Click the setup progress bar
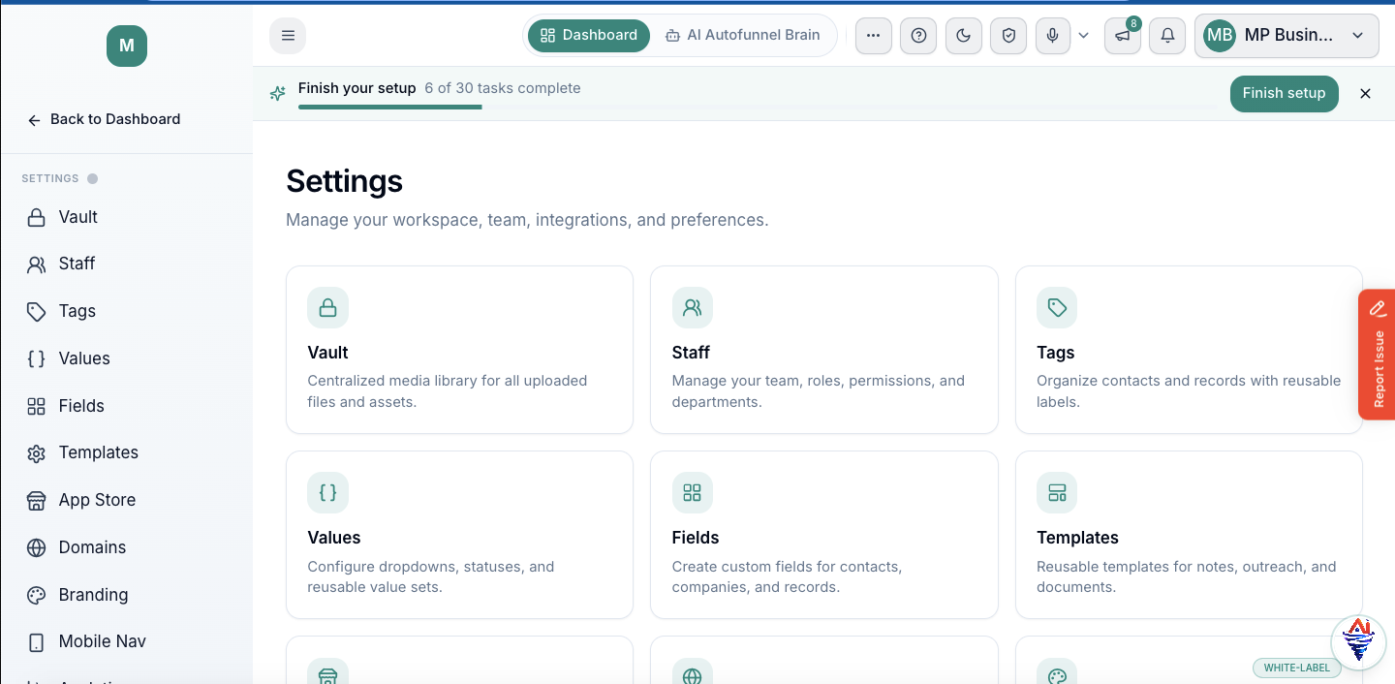Viewport: 1395px width, 684px height. pyautogui.click(x=759, y=107)
